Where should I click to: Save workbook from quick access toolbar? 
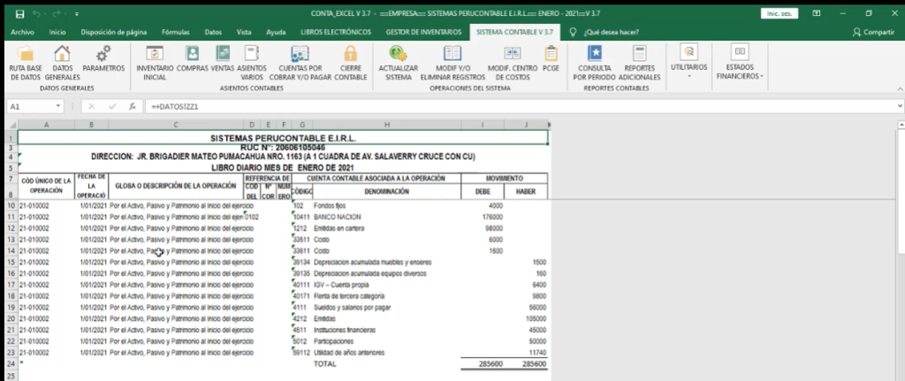point(20,13)
